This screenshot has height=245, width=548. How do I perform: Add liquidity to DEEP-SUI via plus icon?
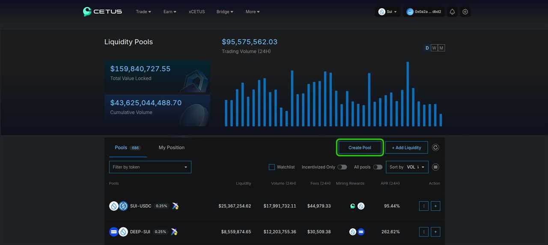[435, 232]
